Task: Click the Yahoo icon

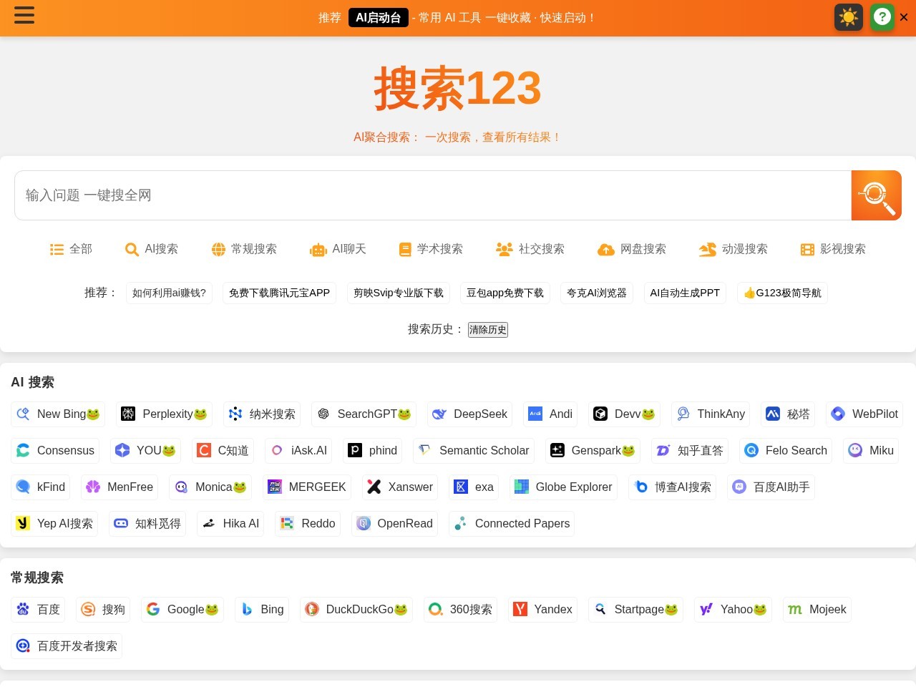Action: tap(706, 609)
